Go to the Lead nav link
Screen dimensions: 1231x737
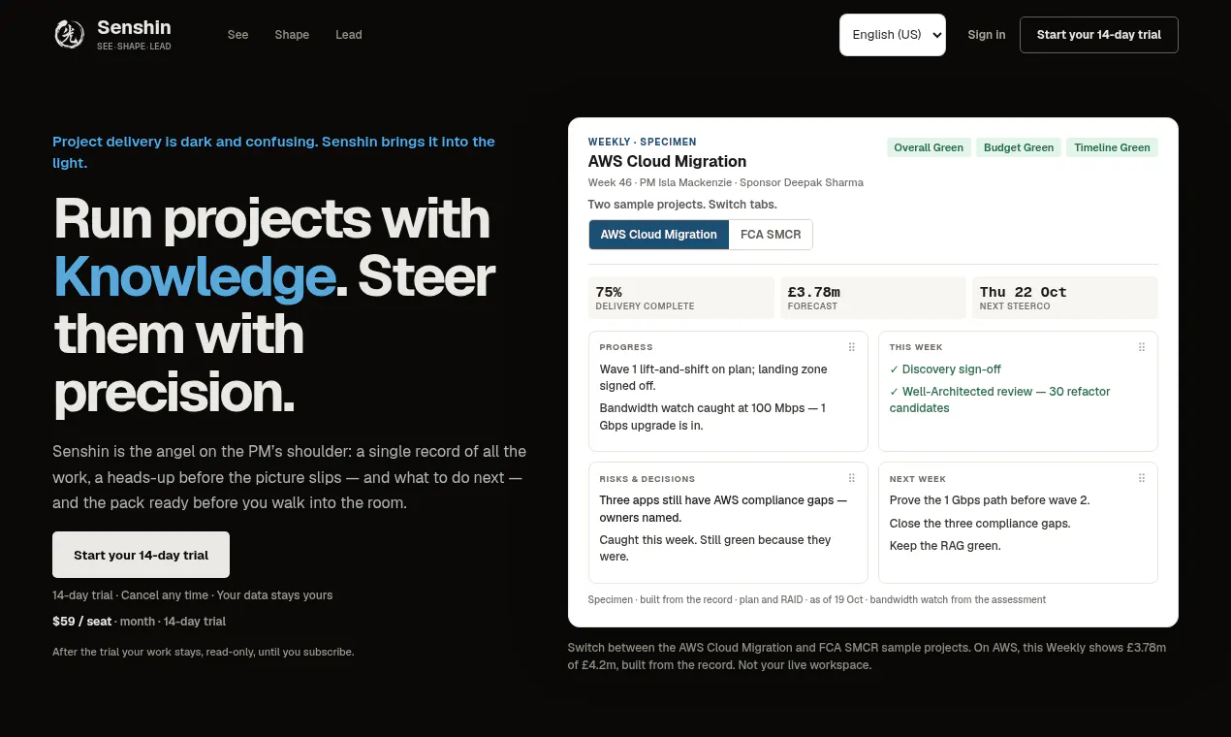(349, 35)
